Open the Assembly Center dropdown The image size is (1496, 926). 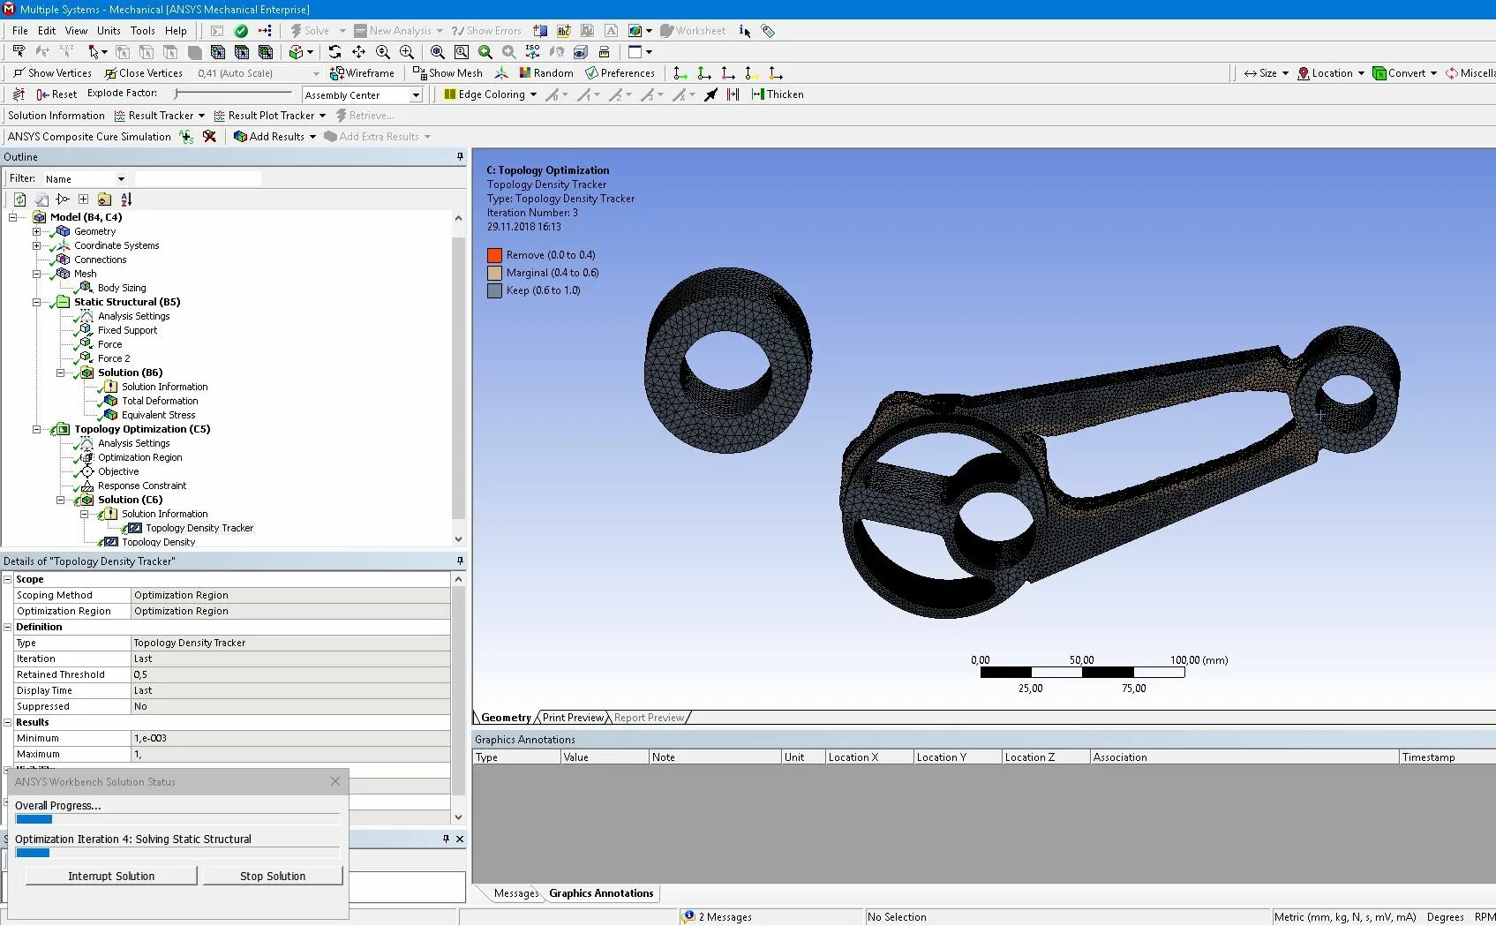coord(362,95)
